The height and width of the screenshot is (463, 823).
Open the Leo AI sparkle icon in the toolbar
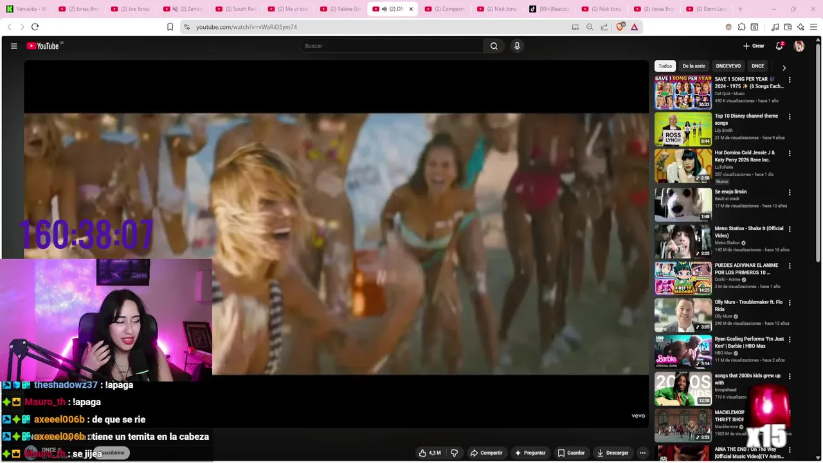800,27
